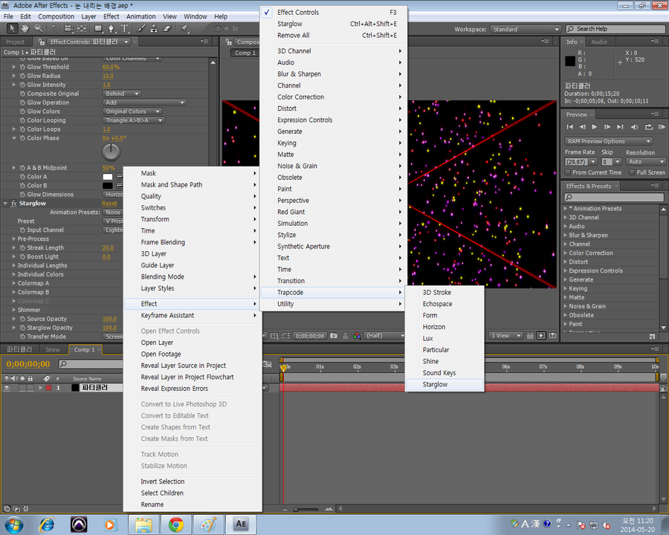Screen dimensions: 669x535
Task: Open the RAM Preview Options dropdown
Action: [608, 141]
